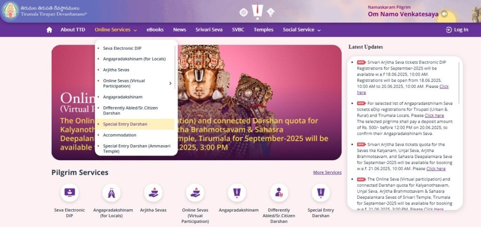Expand Online Sevas (Virtual Participation) submenu arrow

[x=170, y=84]
